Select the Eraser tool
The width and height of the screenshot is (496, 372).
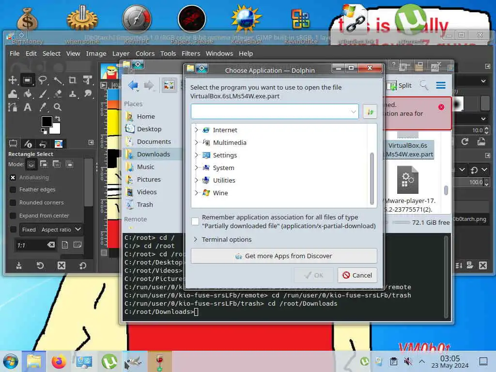coord(58,93)
